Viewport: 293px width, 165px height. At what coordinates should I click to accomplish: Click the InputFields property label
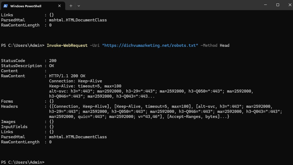14,127
